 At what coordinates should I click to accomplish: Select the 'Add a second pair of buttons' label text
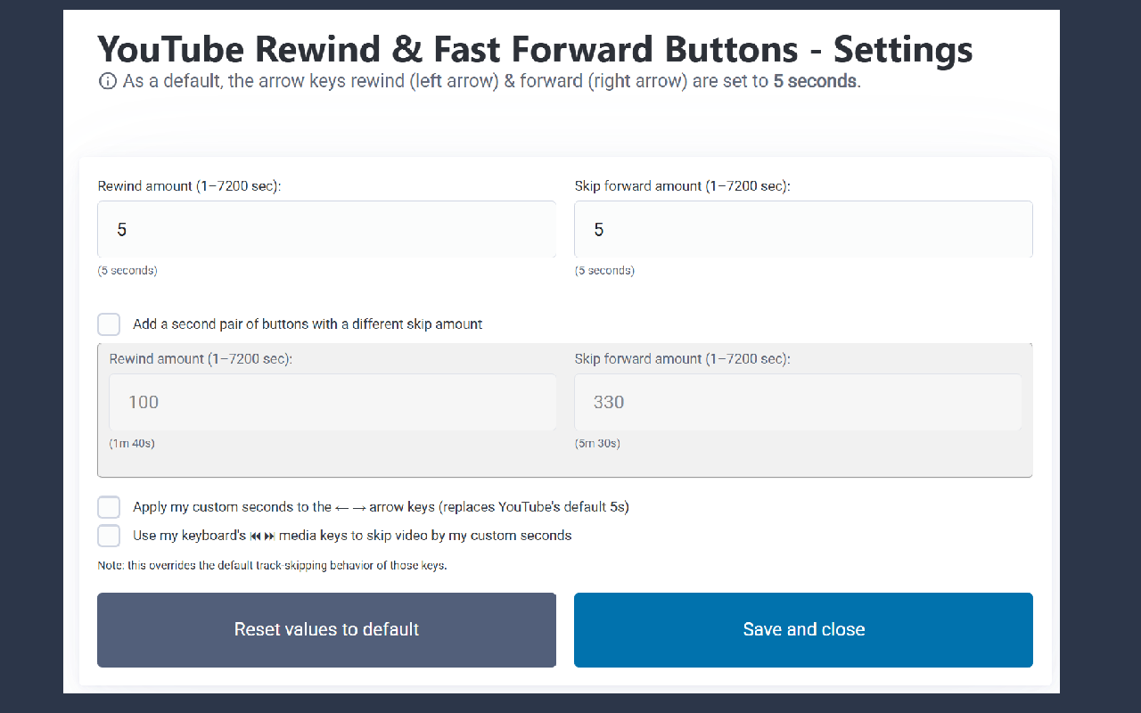coord(308,324)
